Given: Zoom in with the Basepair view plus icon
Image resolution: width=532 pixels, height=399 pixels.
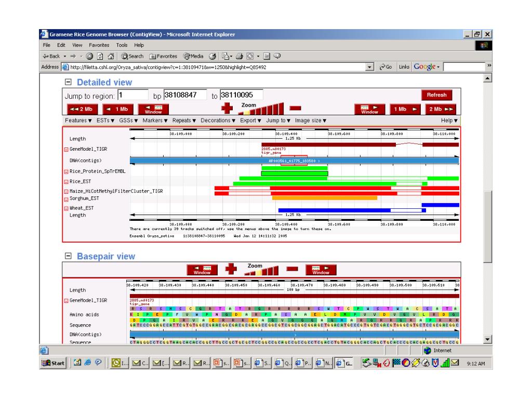Looking at the screenshot, I should click(231, 269).
